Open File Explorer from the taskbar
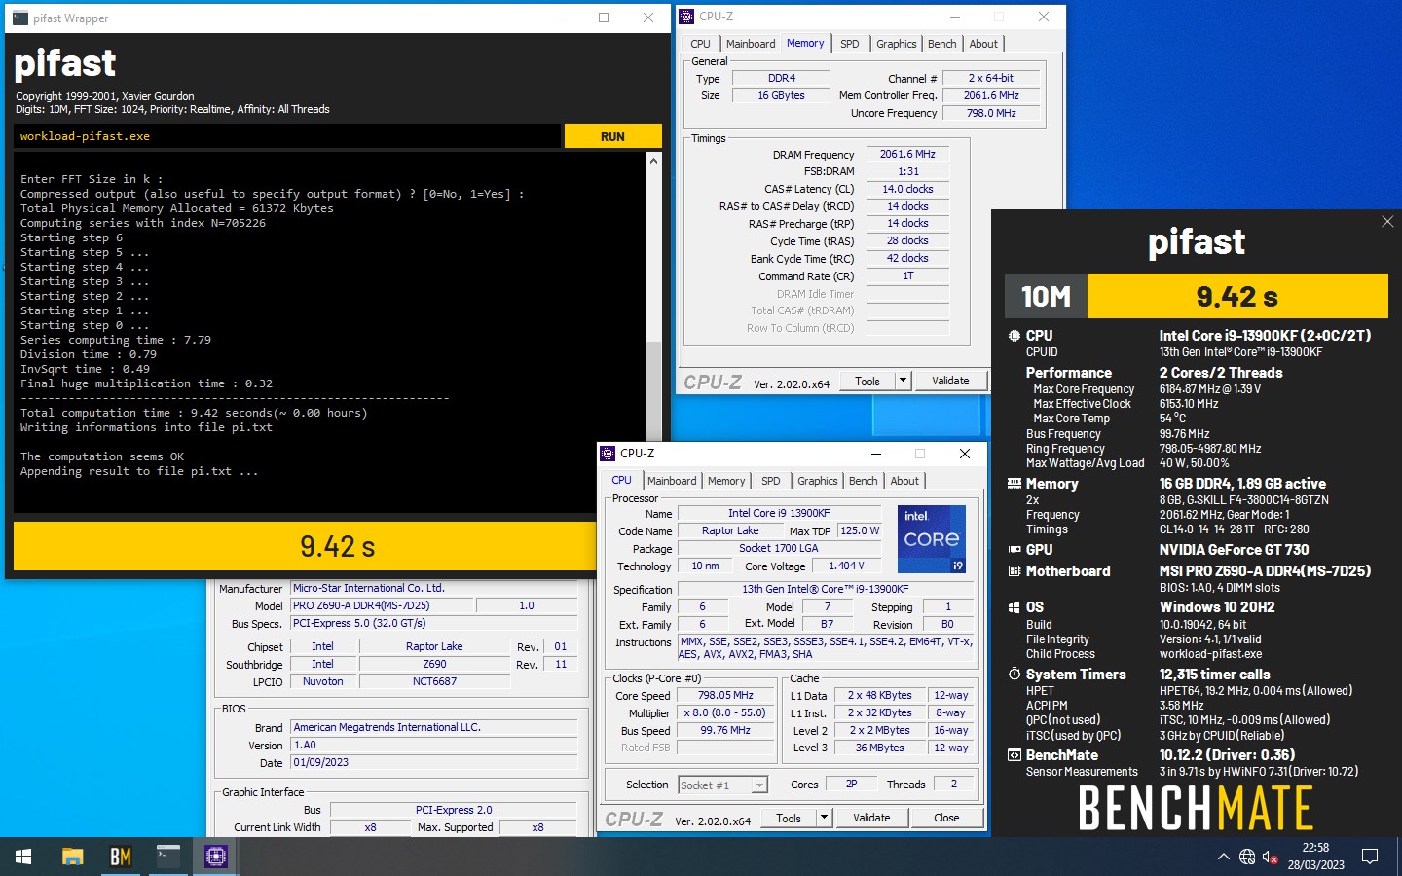1402x876 pixels. (72, 857)
